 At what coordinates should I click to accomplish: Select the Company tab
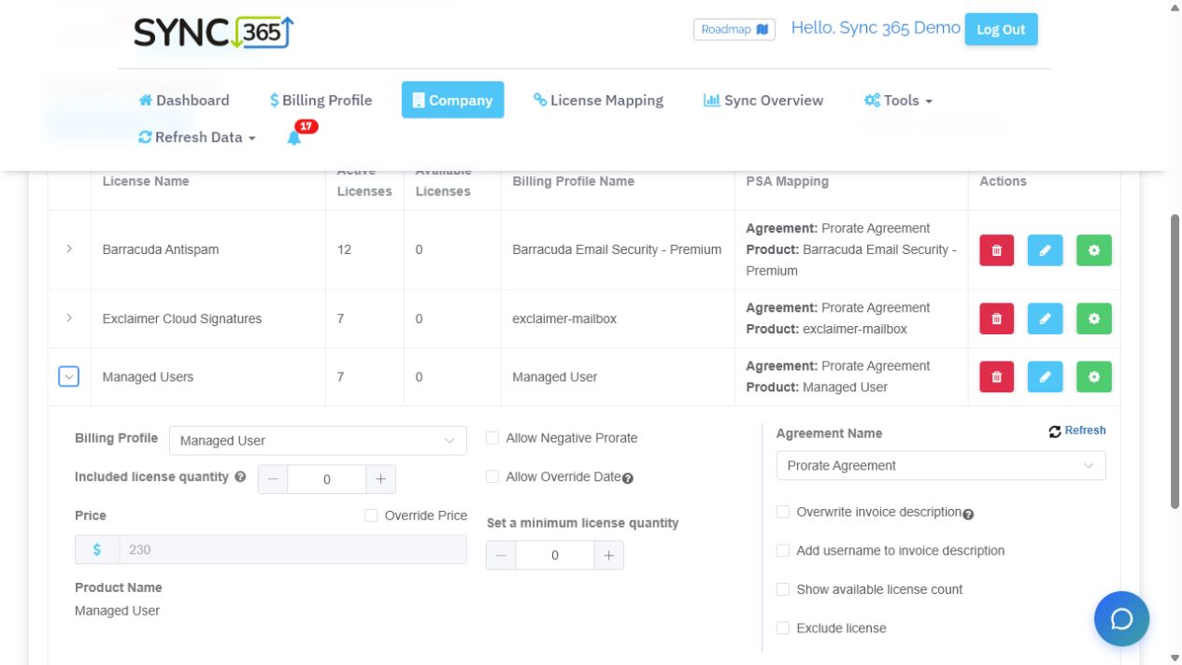[x=452, y=100]
